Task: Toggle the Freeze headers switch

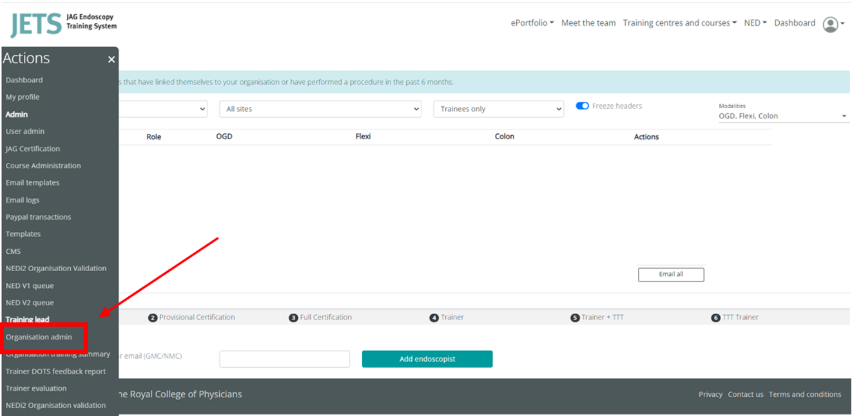Action: tap(583, 106)
